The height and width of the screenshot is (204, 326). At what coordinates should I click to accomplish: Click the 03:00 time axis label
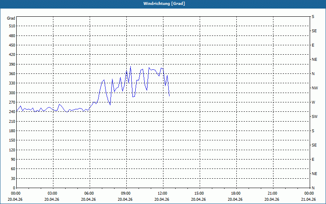[x=53, y=193]
